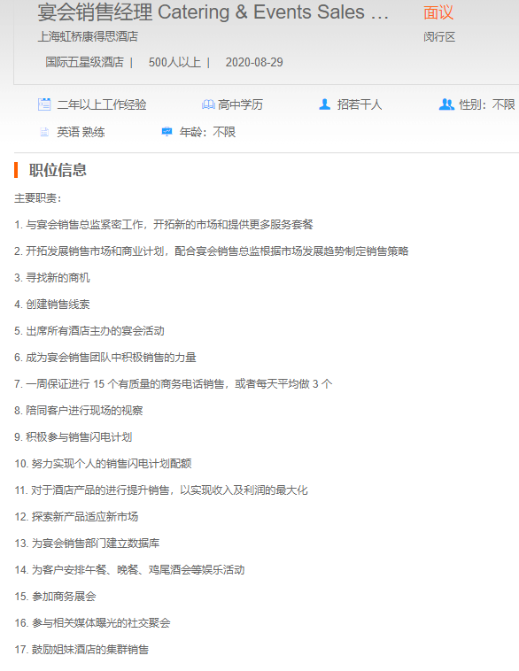Click the 二年以上工作经验 requirement text
The width and height of the screenshot is (519, 671).
[102, 104]
